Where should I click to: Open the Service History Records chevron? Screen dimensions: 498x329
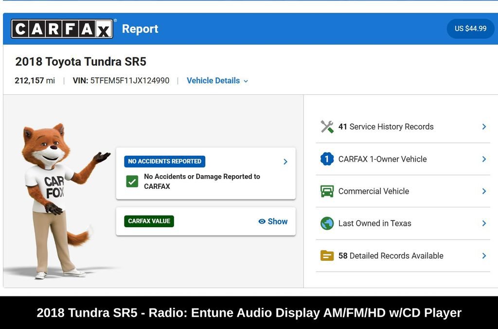pyautogui.click(x=484, y=127)
